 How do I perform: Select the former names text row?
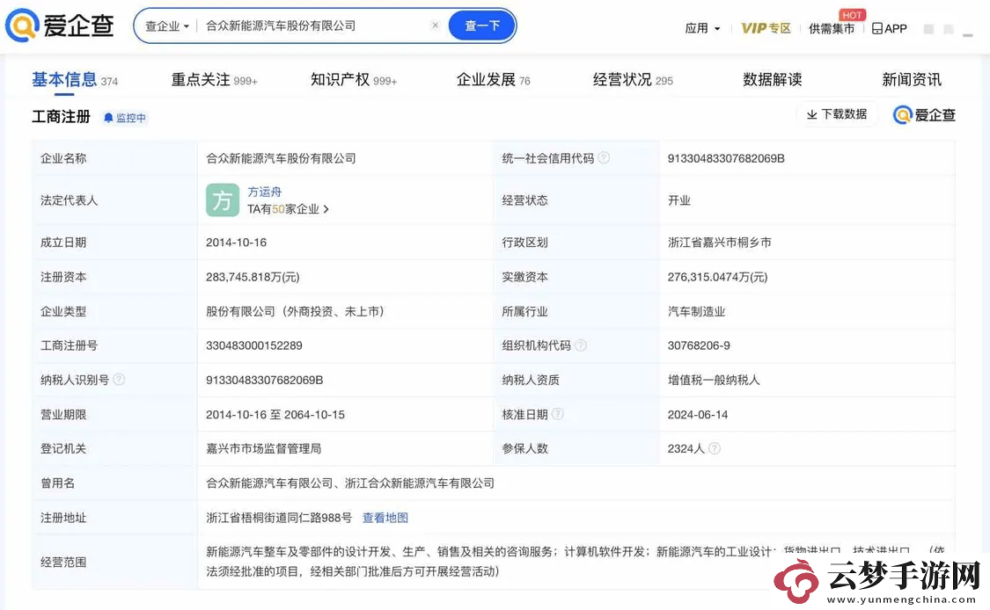[x=350, y=483]
